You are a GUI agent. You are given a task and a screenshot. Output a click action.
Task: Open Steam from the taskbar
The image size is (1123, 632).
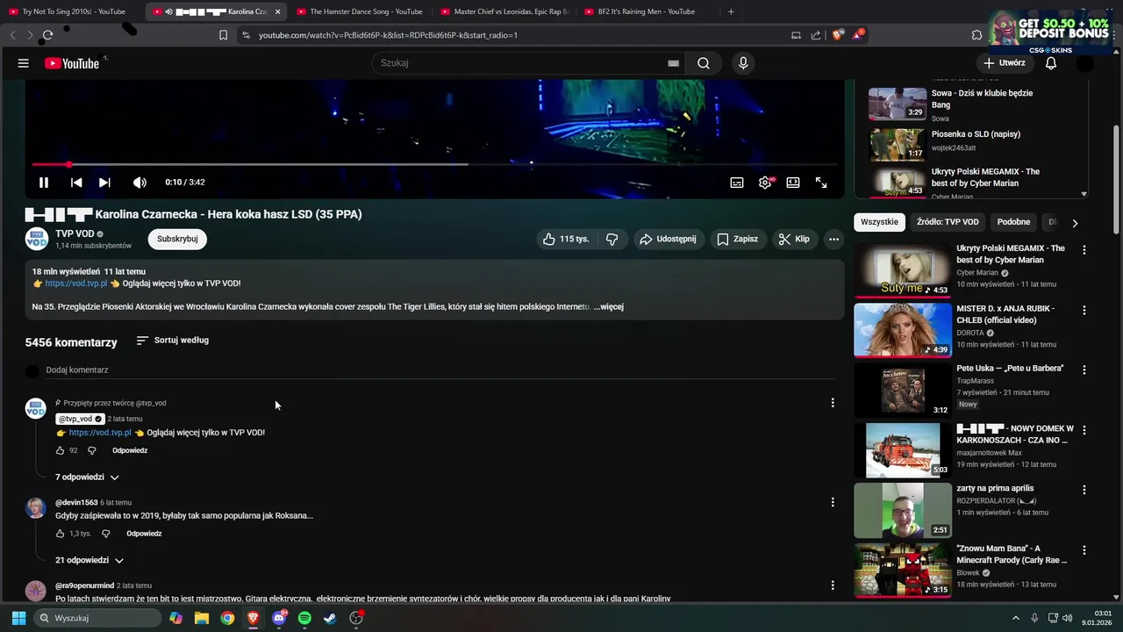tap(330, 618)
